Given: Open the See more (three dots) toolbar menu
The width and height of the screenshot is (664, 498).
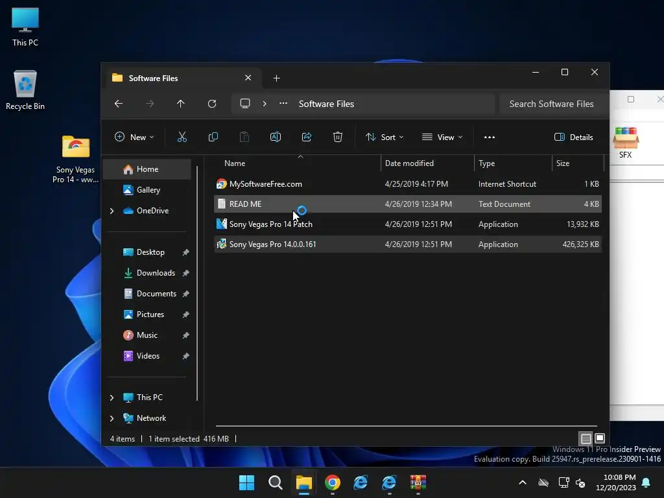Looking at the screenshot, I should coord(490,137).
